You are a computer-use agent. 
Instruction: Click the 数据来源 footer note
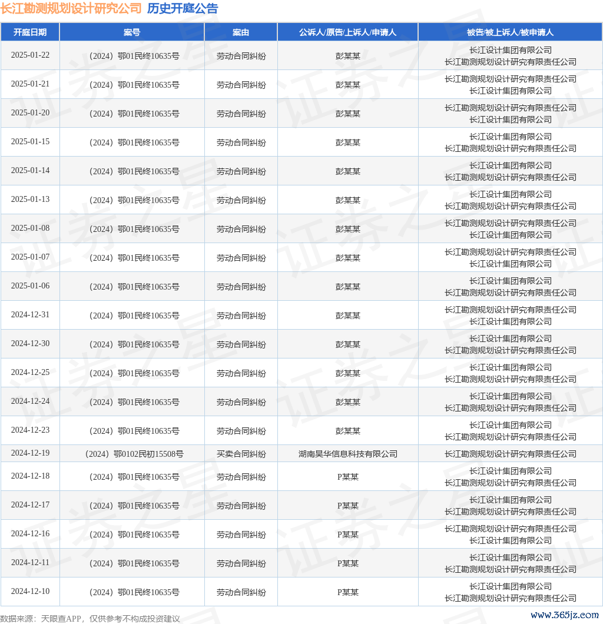[x=90, y=619]
